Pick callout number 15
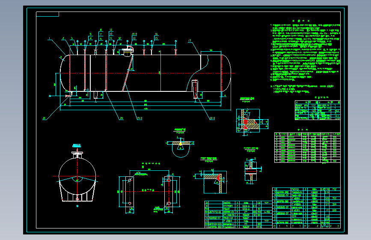The width and height of the screenshot is (371, 240). 156,38
